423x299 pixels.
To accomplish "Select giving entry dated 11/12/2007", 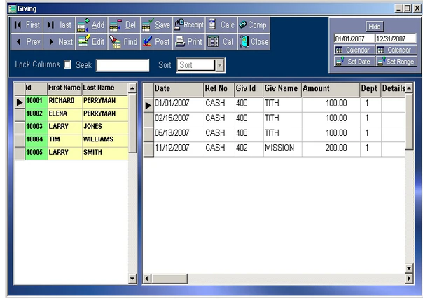I will [x=274, y=149].
